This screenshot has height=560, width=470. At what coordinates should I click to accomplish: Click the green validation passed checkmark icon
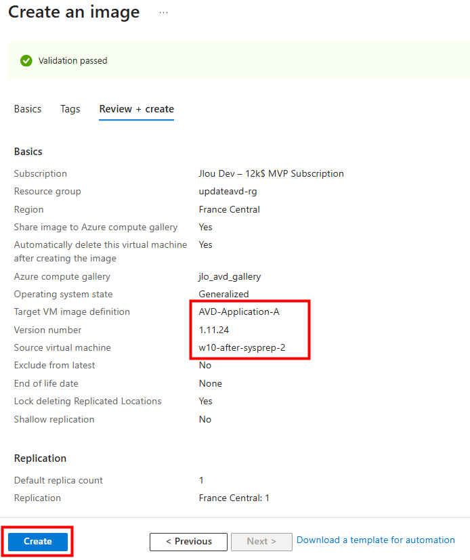click(26, 61)
